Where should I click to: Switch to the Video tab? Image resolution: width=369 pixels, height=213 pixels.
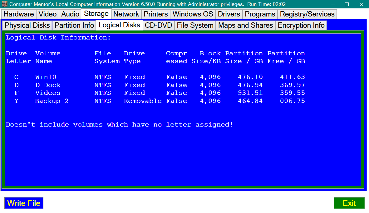[x=47, y=14]
